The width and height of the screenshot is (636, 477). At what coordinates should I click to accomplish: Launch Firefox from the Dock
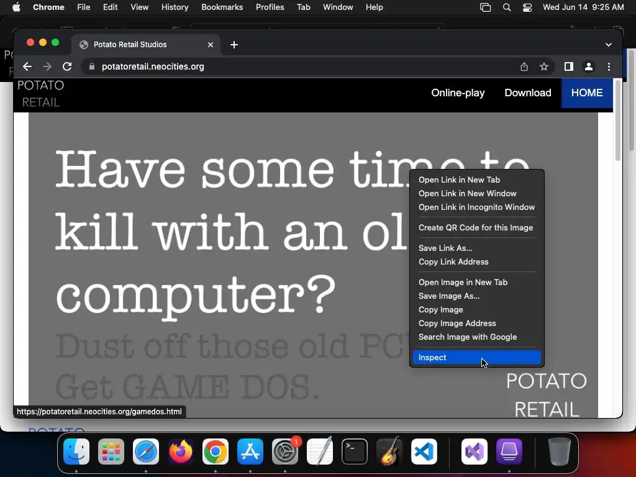click(x=181, y=452)
